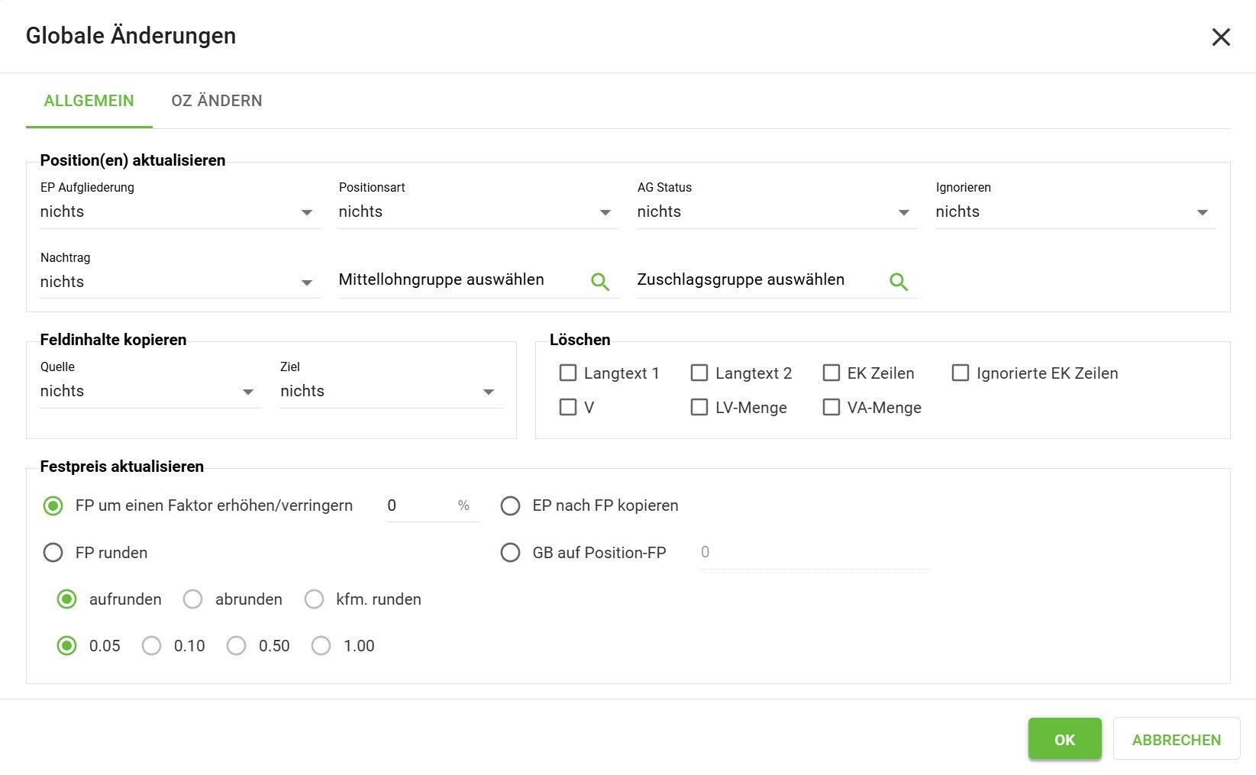Tick the EK Zeilen checkbox
Viewport: 1256px width, 775px height.
pyautogui.click(x=831, y=373)
